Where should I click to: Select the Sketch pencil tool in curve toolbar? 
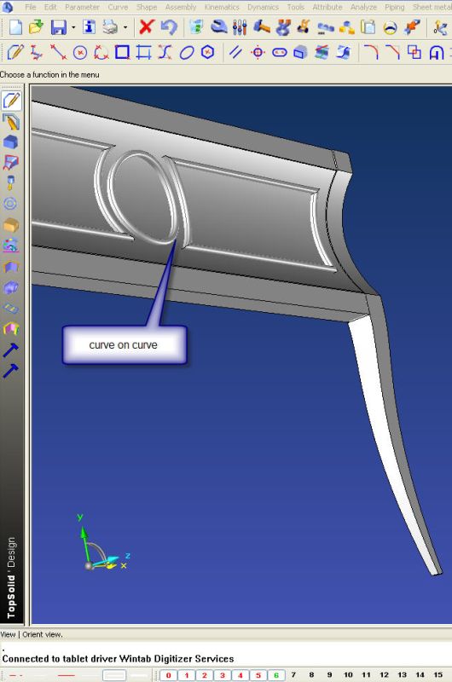[15, 53]
